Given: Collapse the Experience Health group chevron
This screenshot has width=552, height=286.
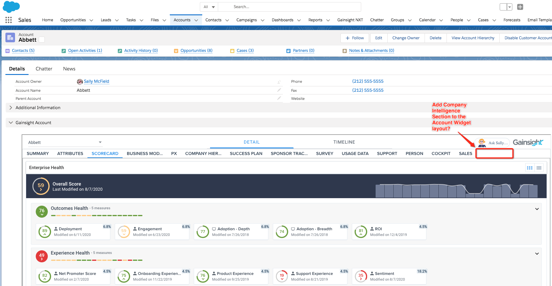Looking at the screenshot, I should (x=537, y=254).
